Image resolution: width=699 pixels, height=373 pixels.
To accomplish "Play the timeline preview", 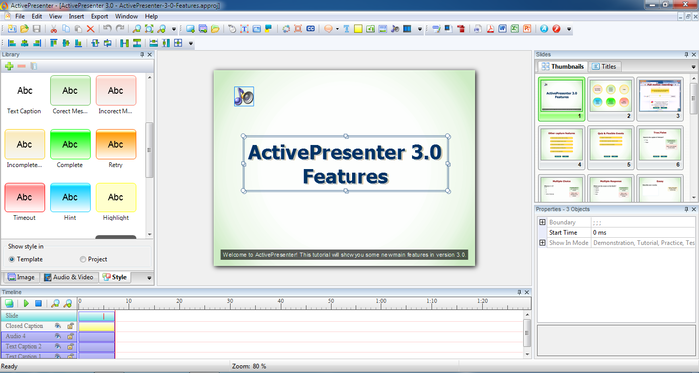I will 26,303.
